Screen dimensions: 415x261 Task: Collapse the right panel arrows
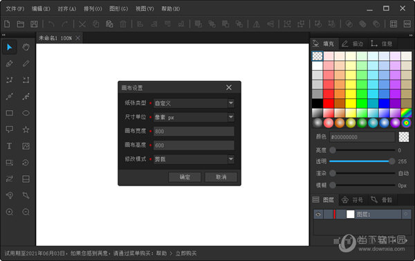click(411, 35)
